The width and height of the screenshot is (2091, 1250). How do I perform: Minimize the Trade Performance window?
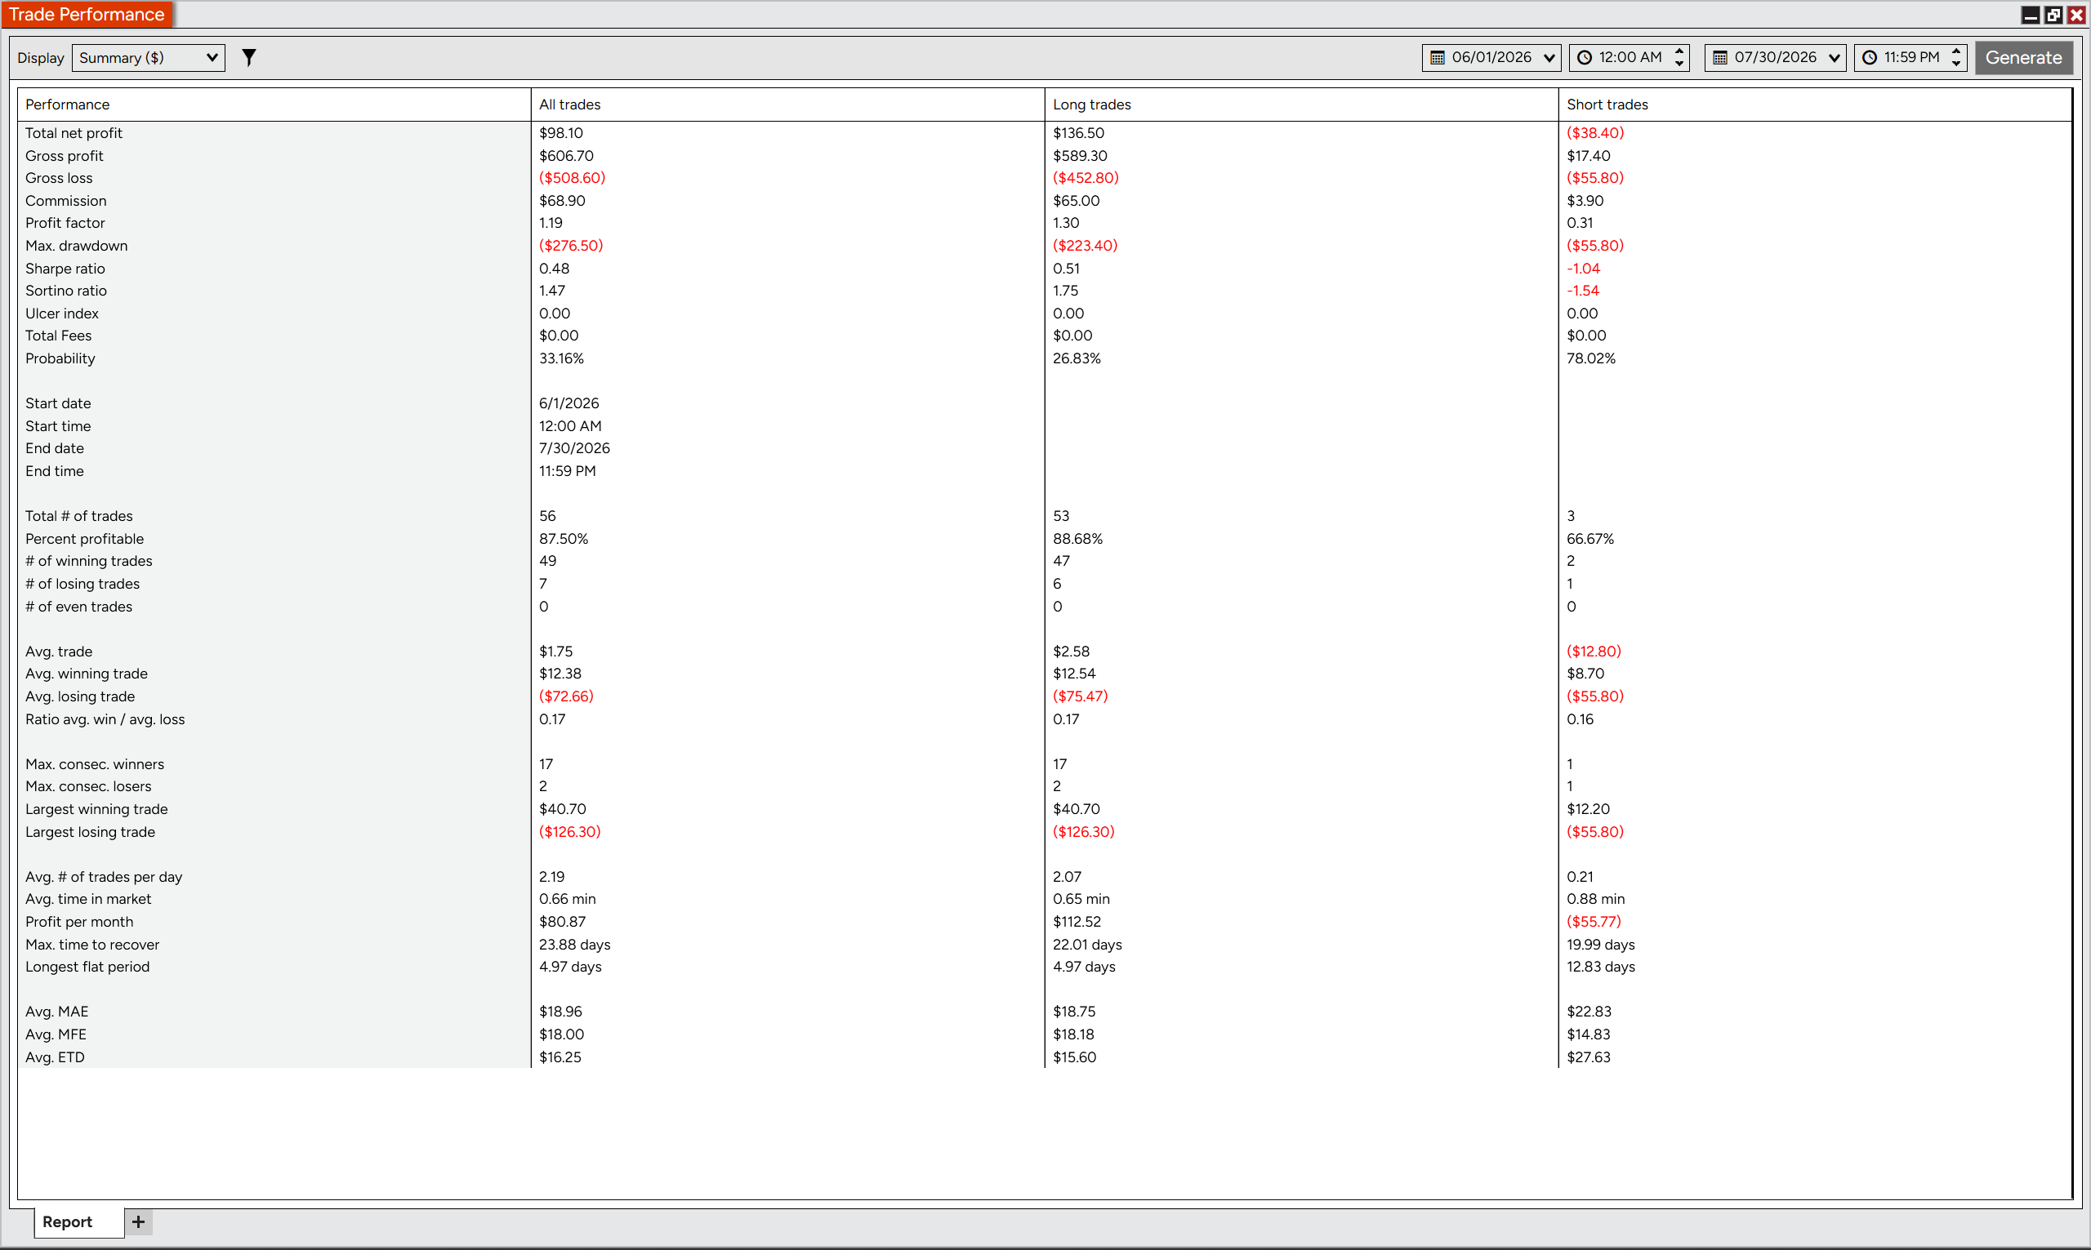tap(2031, 15)
